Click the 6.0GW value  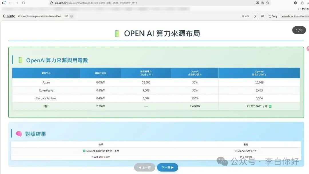(x=100, y=82)
